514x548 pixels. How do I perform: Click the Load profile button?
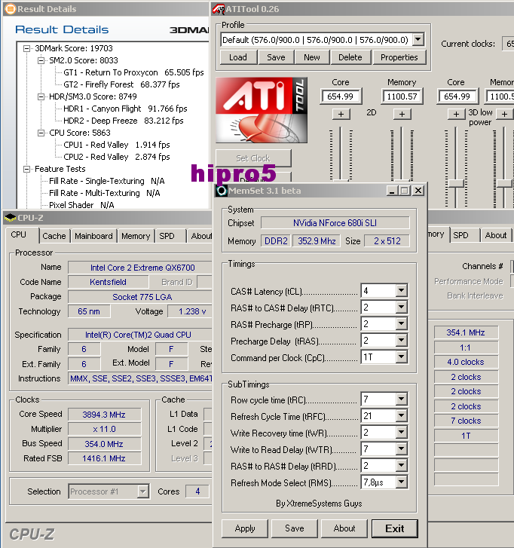pos(238,57)
